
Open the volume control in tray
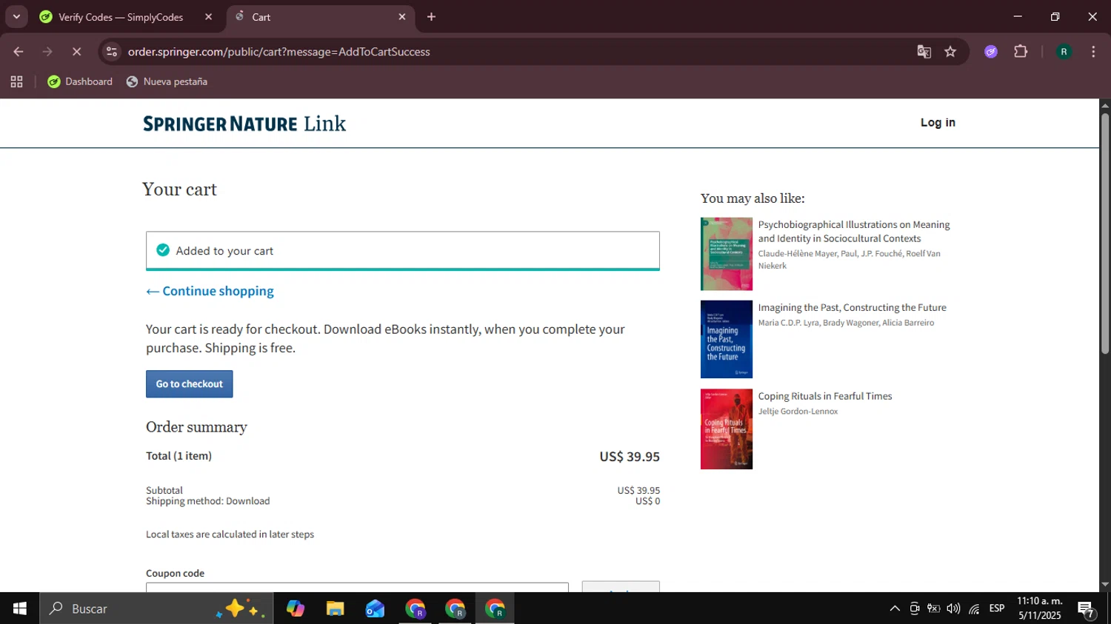[954, 608]
